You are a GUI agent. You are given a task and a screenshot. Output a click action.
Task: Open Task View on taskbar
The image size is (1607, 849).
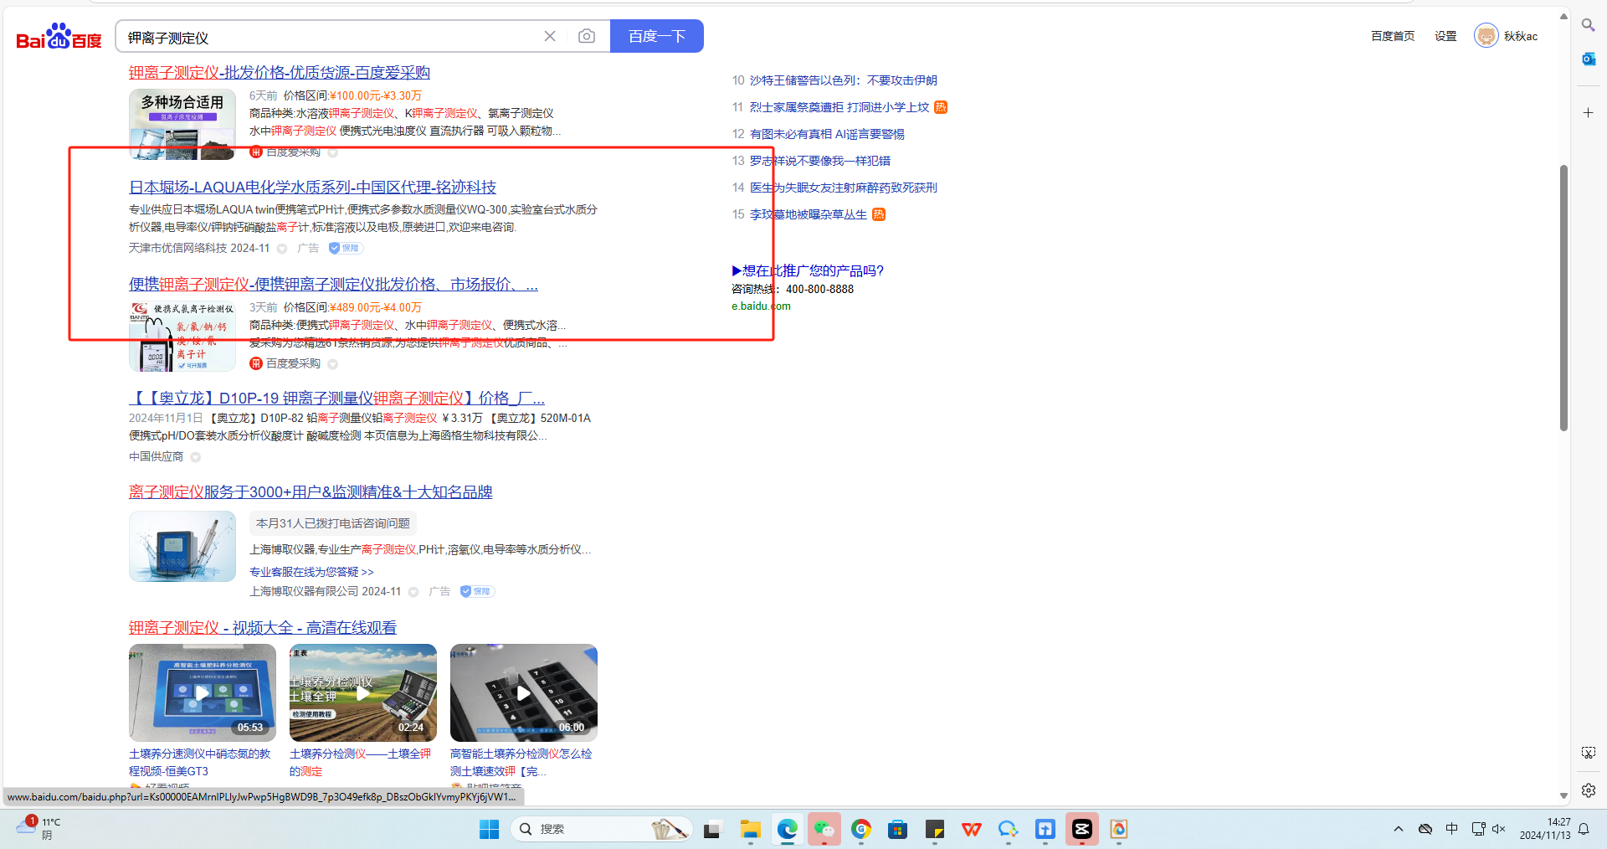pyautogui.click(x=712, y=829)
